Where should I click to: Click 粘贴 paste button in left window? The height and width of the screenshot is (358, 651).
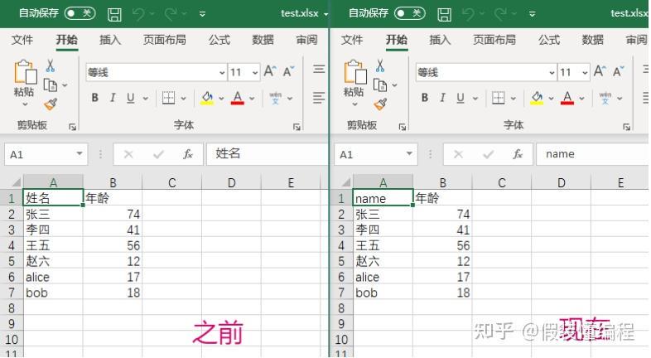pyautogui.click(x=25, y=83)
